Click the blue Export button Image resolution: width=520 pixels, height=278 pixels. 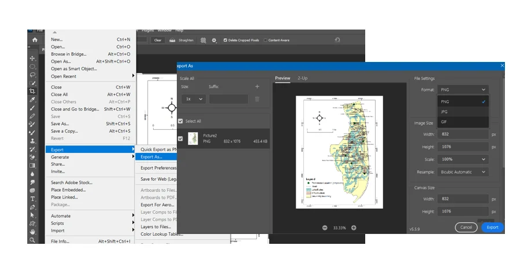tap(493, 227)
